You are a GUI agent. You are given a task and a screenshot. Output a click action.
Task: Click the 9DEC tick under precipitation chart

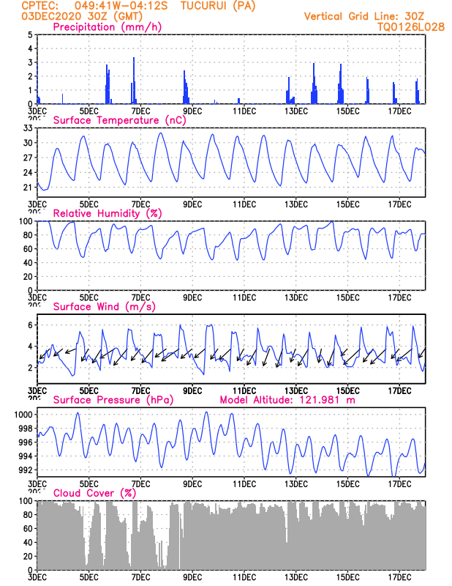click(192, 111)
